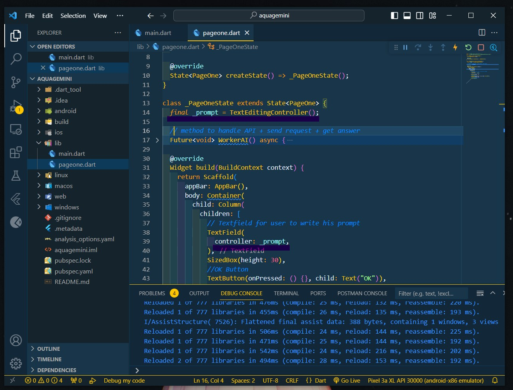Expand the OUTLINE section
Screen dimensions: 513x390
[33, 349]
